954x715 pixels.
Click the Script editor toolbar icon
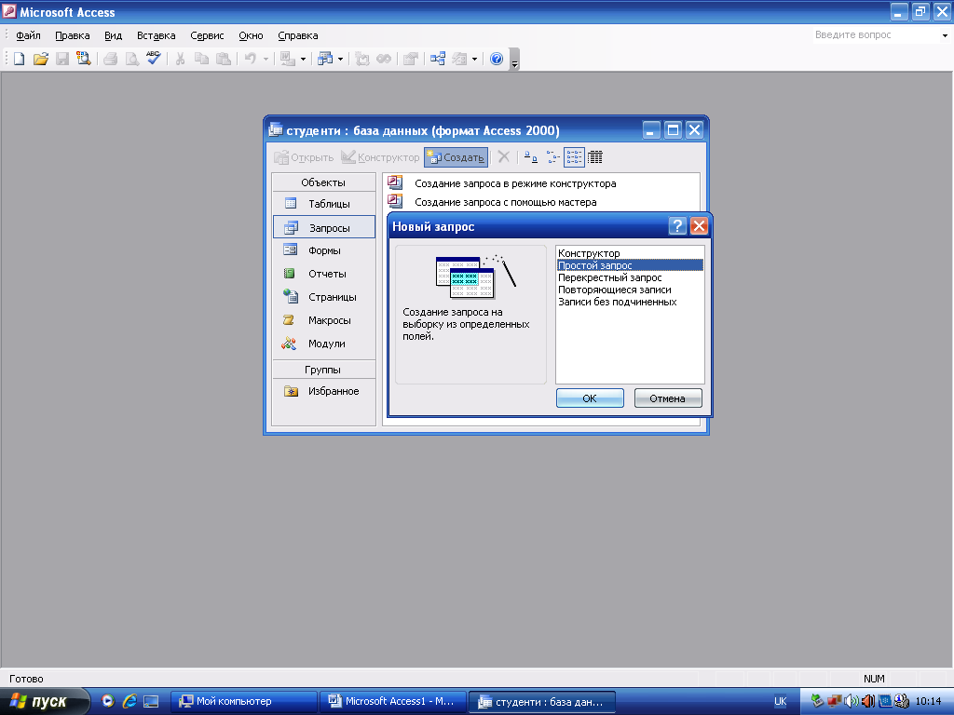[x=383, y=59]
